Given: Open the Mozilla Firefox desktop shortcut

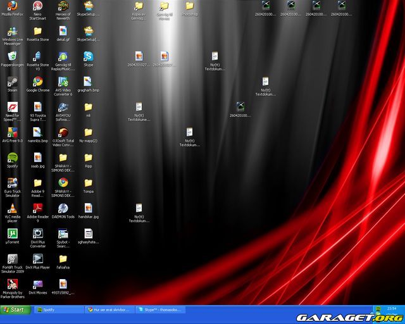Looking at the screenshot, I should (12, 6).
